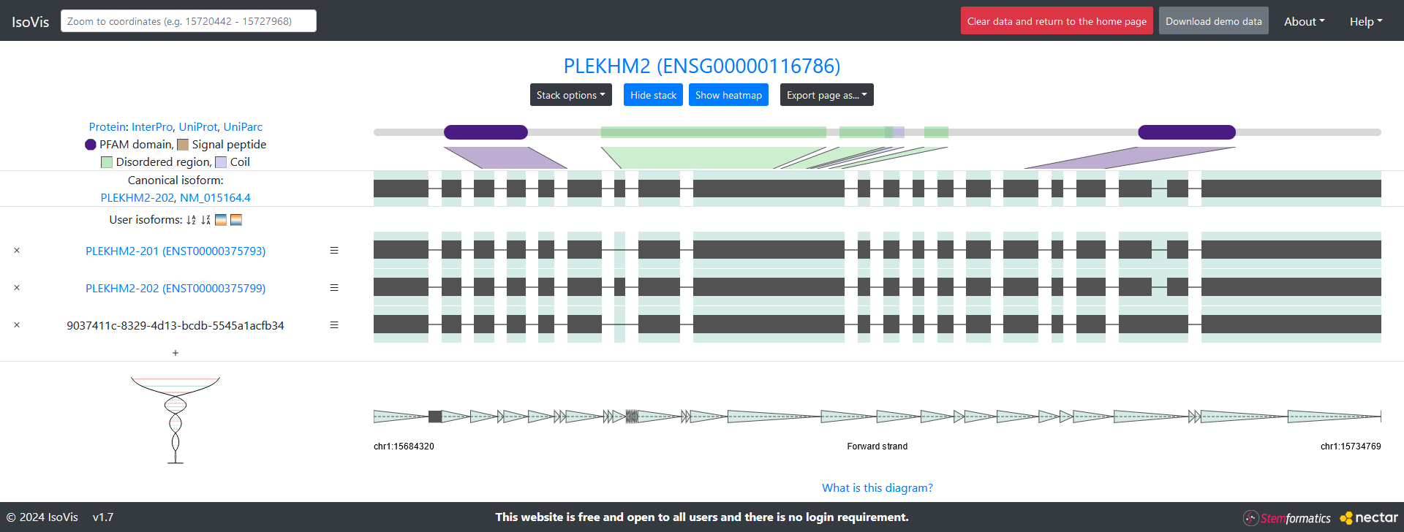Screen dimensions: 1404x532
Task: Sort user isoforms alphabetically A to Z
Action: pyautogui.click(x=191, y=220)
